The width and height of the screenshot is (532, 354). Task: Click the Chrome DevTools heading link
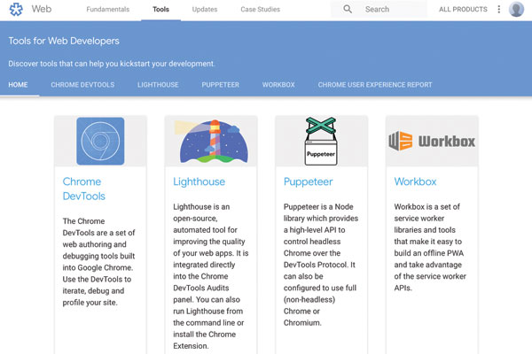click(x=82, y=189)
